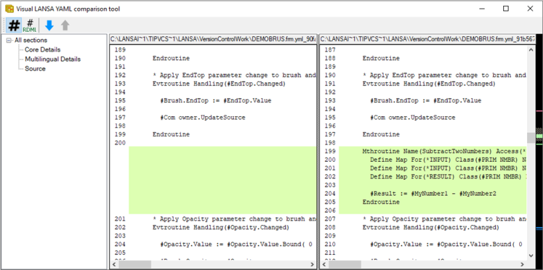The width and height of the screenshot is (543, 270).
Task: Click the pink marker in the difference overview strip
Action: pyautogui.click(x=539, y=111)
